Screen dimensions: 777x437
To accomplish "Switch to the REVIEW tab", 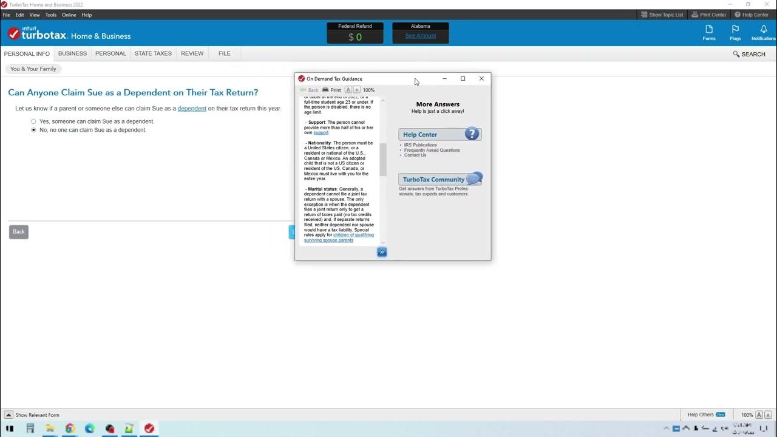I will click(x=192, y=53).
